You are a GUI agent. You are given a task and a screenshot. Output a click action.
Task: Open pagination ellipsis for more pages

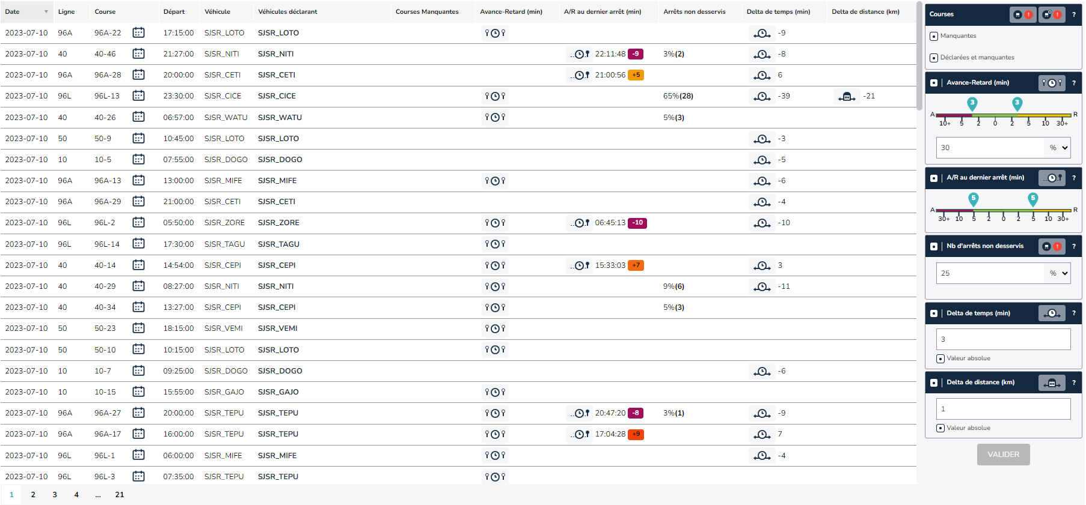coord(98,495)
